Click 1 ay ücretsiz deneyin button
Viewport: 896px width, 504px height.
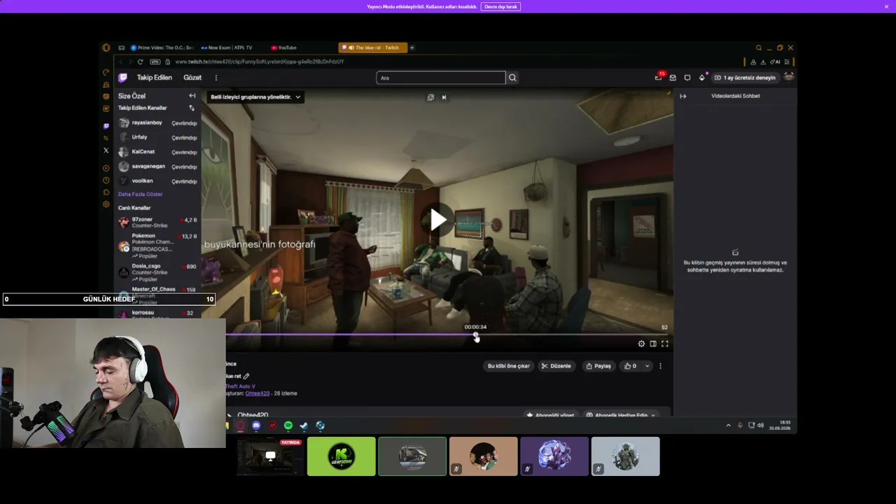[745, 78]
